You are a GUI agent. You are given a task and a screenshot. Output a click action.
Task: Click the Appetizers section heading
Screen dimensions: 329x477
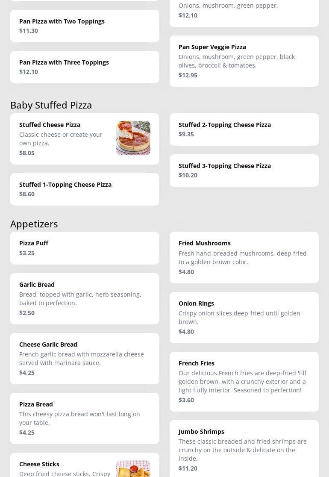tap(34, 224)
